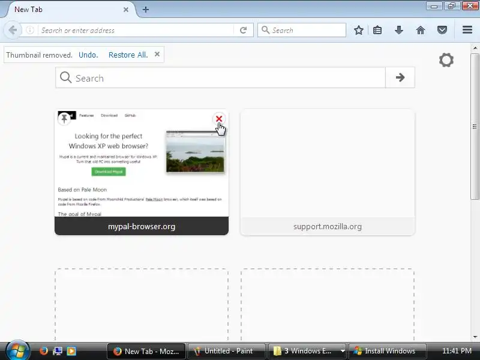The height and width of the screenshot is (360, 480).
Task: Click the magnifier in toolbar search box
Action: click(x=265, y=30)
